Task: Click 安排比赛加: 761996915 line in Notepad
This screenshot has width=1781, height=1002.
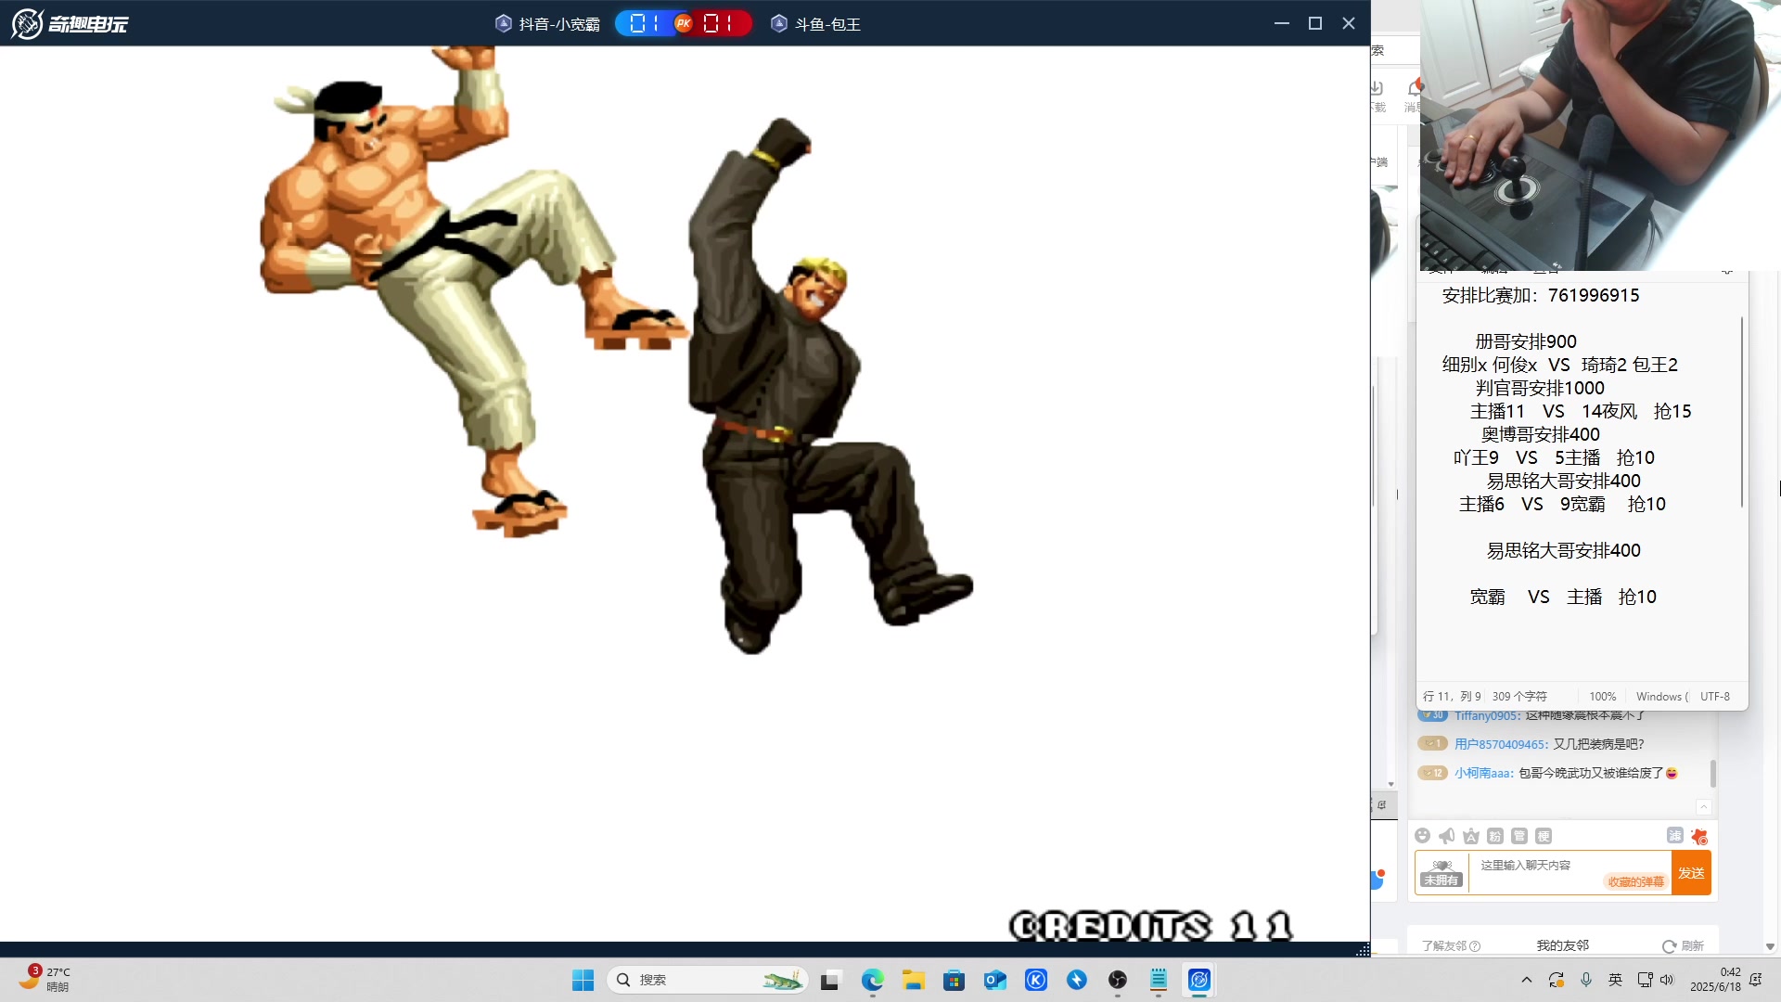Action: 1541,295
